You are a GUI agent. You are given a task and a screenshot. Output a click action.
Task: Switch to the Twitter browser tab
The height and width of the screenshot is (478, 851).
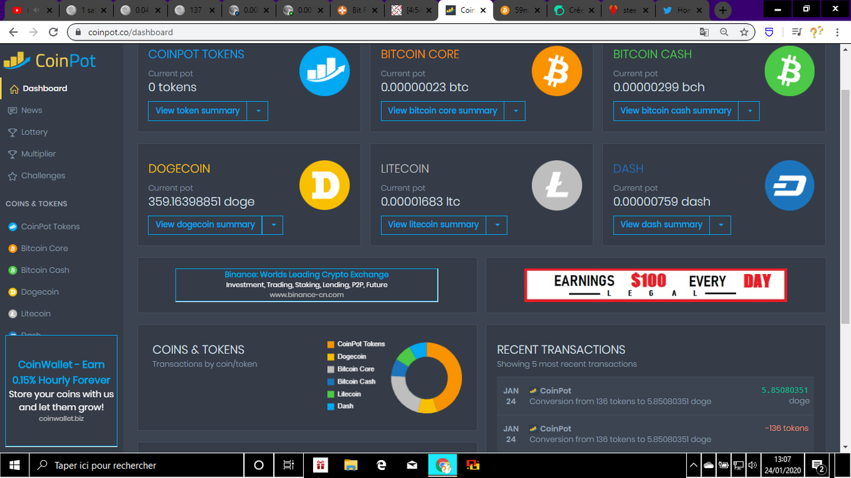[x=683, y=10]
